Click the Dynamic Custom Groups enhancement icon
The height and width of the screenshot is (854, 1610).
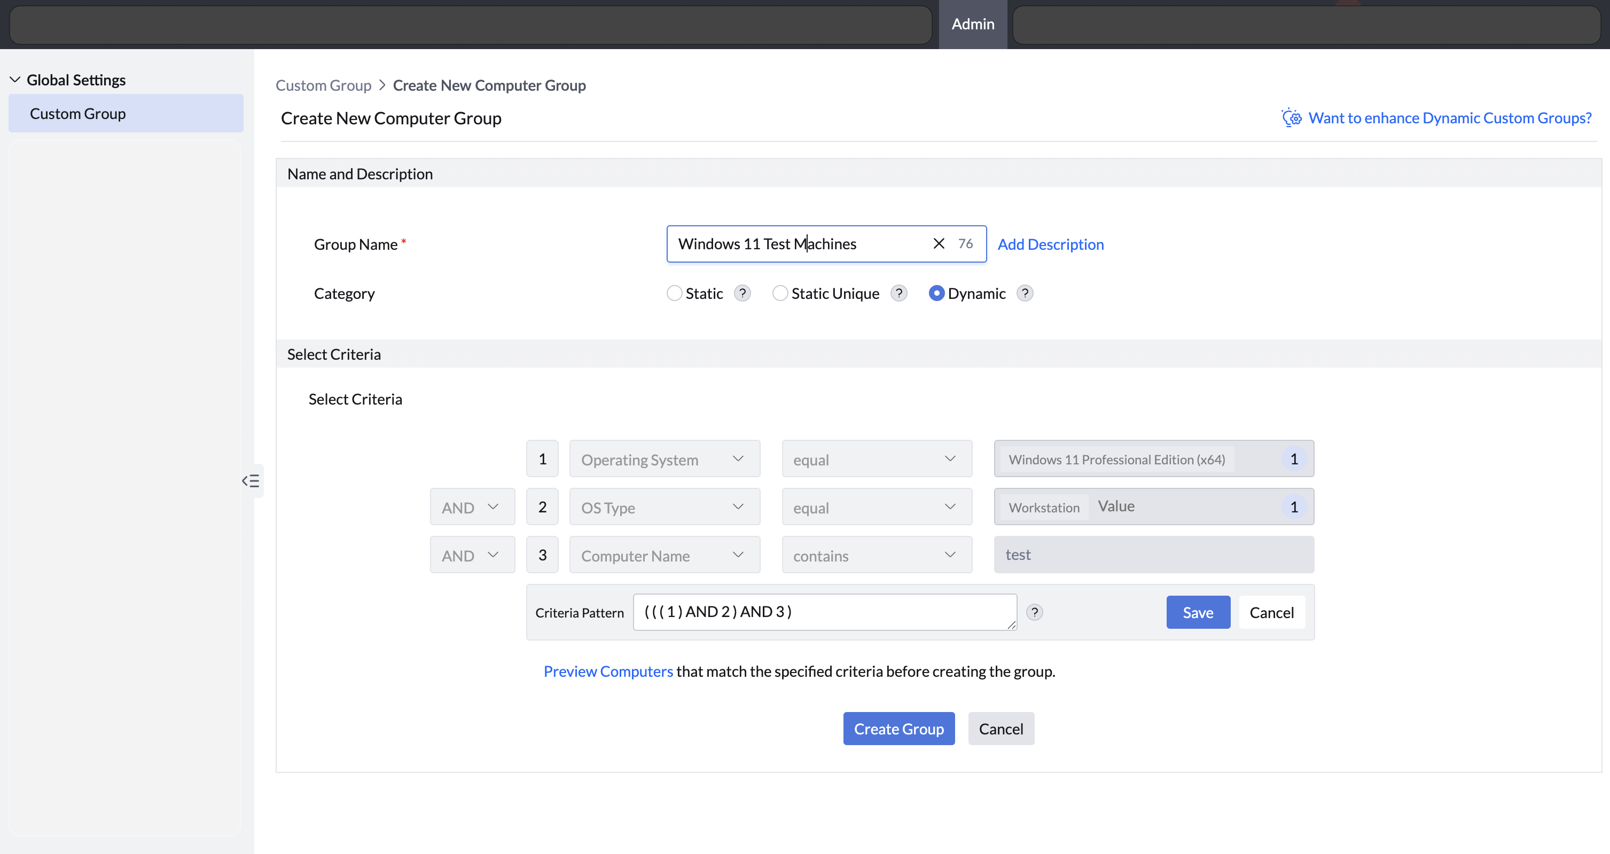pos(1291,118)
